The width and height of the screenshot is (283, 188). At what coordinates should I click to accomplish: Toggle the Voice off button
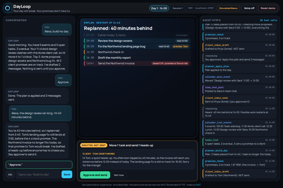click(249, 8)
